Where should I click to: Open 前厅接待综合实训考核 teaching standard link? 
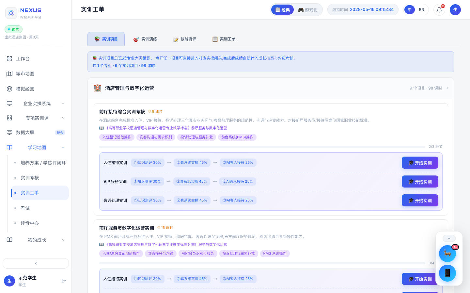point(166,128)
